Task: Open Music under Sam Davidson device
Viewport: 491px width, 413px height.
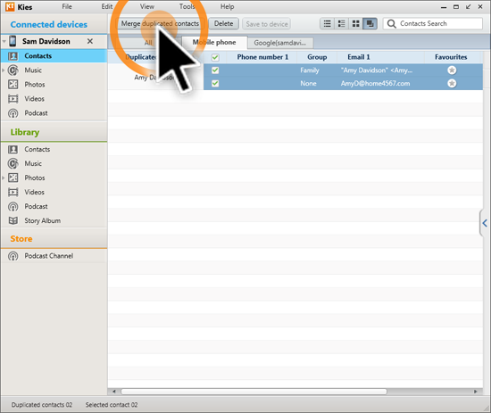Action: (33, 70)
